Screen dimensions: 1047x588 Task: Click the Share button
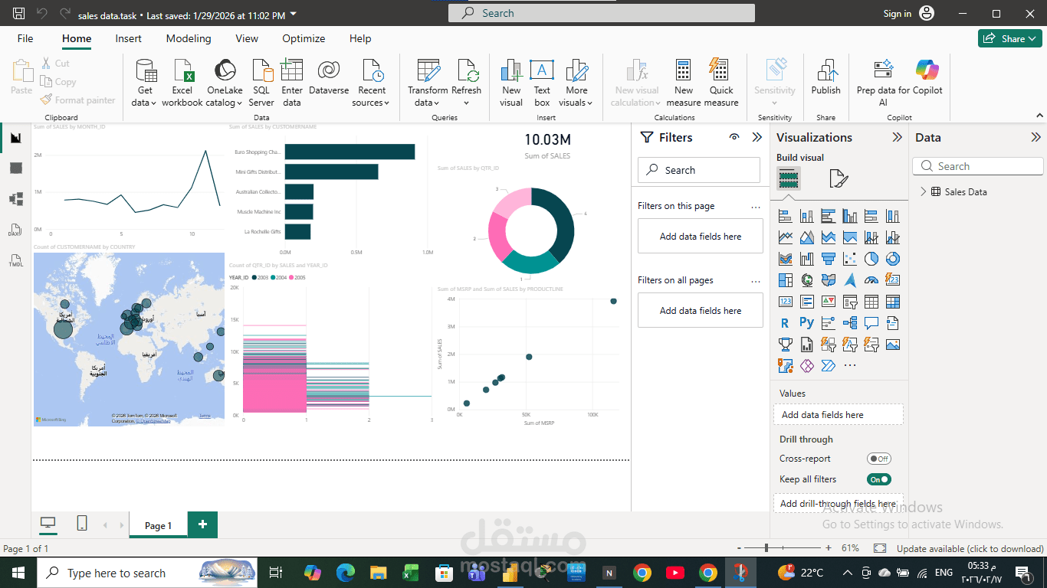[x=1009, y=38]
